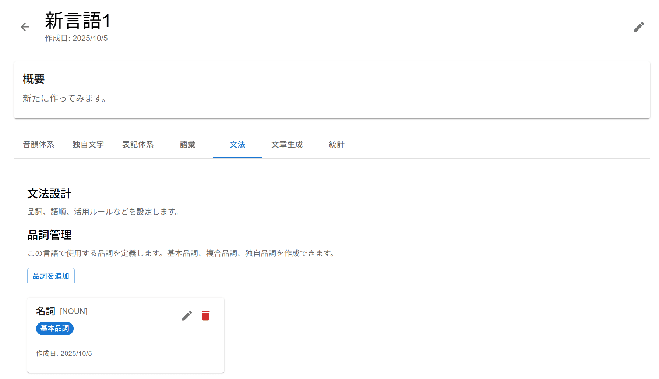Click the 基本品詞 chip
659x379 pixels.
pyautogui.click(x=55, y=329)
